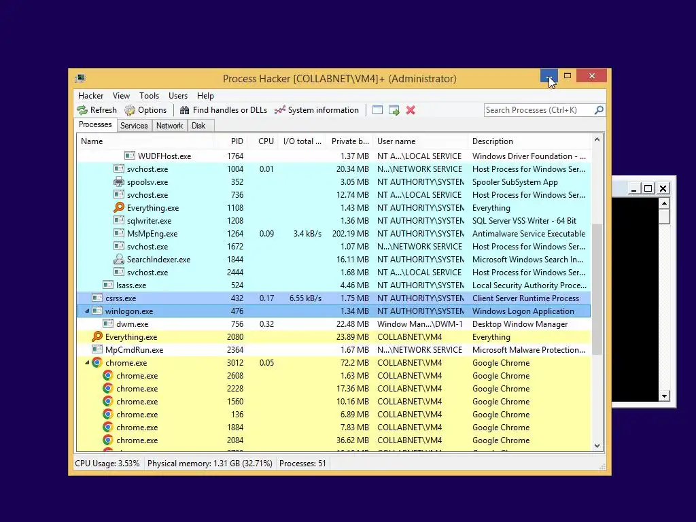The height and width of the screenshot is (522, 696).
Task: Click svchost.exe icon of PID 736
Action: 118,194
